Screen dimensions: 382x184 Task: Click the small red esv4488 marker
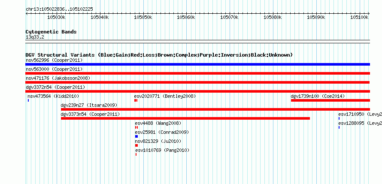tap(136, 127)
